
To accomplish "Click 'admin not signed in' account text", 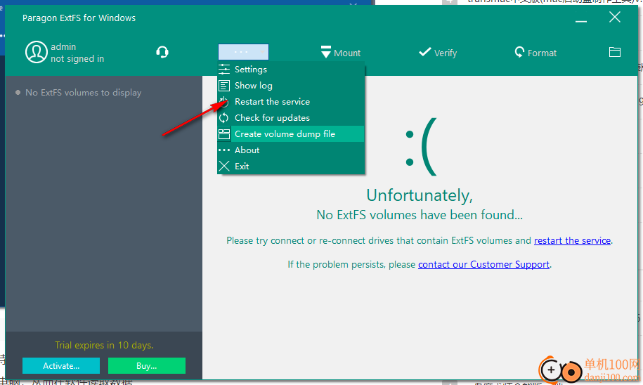I will coord(77,53).
